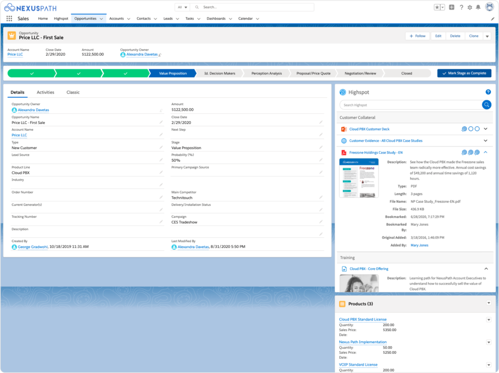Click avatar icon beside George Gradwohl
This screenshot has height=373, width=499.
tap(14, 247)
